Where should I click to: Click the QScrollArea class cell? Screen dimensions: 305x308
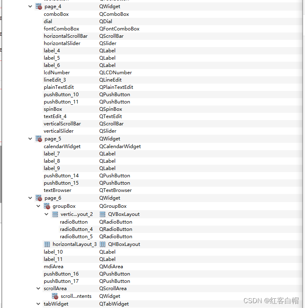pos(113,289)
